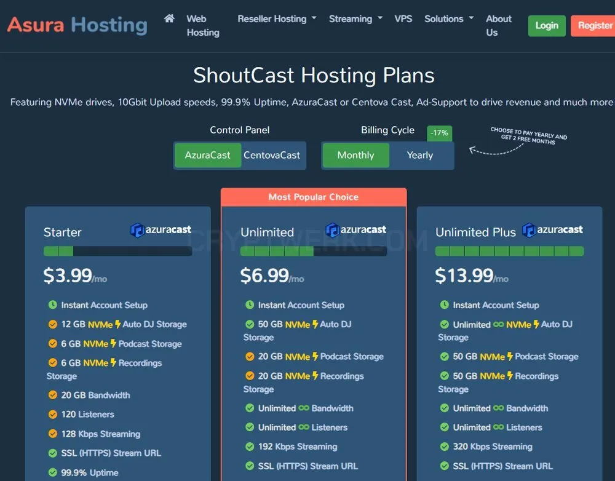
Task: Click the Register button
Action: pos(593,25)
